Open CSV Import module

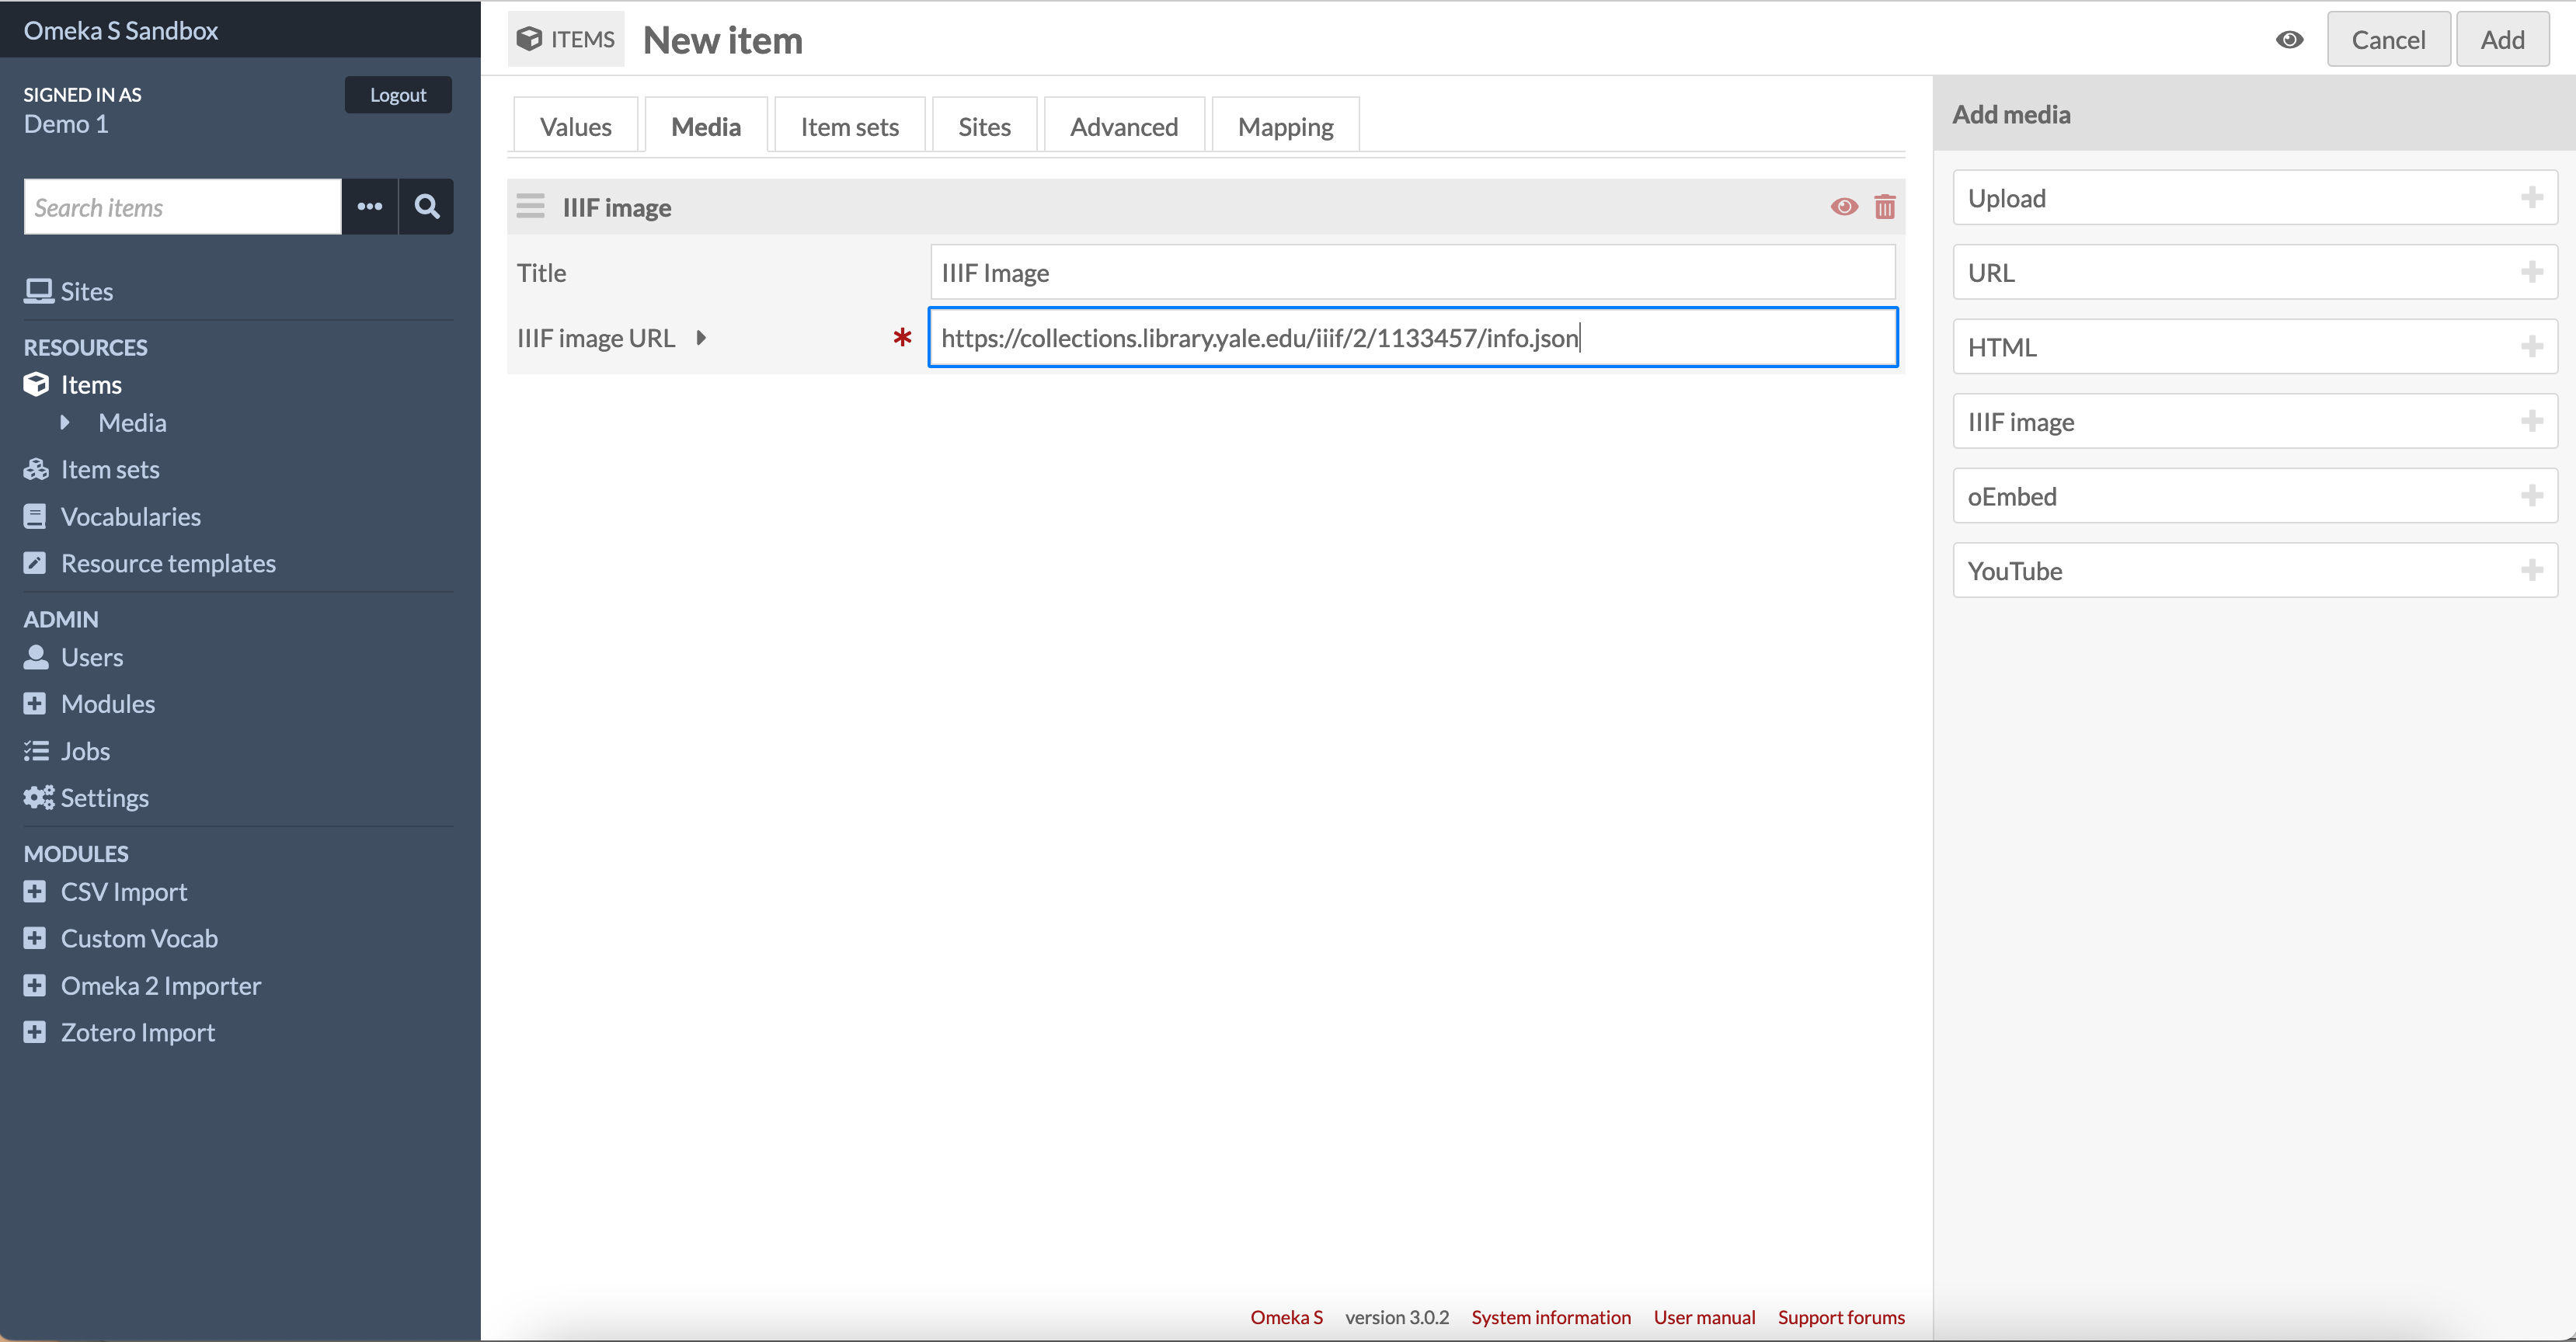point(106,892)
